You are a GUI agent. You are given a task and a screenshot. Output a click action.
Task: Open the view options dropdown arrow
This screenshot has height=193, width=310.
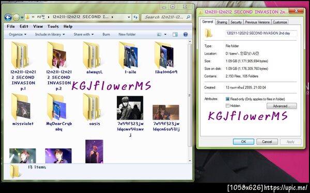click(165, 34)
